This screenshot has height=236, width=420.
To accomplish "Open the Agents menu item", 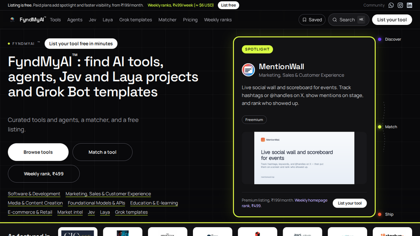I will pyautogui.click(x=75, y=20).
